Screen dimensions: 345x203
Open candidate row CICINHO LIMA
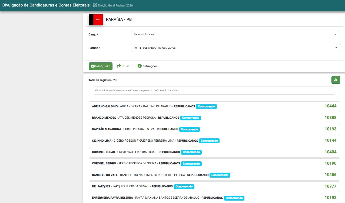(214, 141)
